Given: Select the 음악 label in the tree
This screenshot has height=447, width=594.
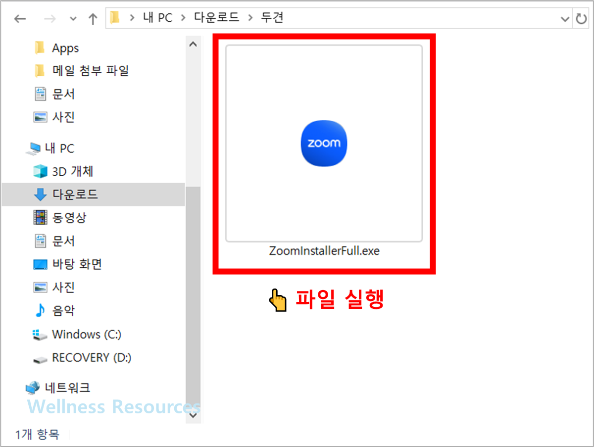Looking at the screenshot, I should click(63, 310).
